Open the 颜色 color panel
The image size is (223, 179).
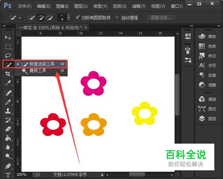click(x=207, y=36)
